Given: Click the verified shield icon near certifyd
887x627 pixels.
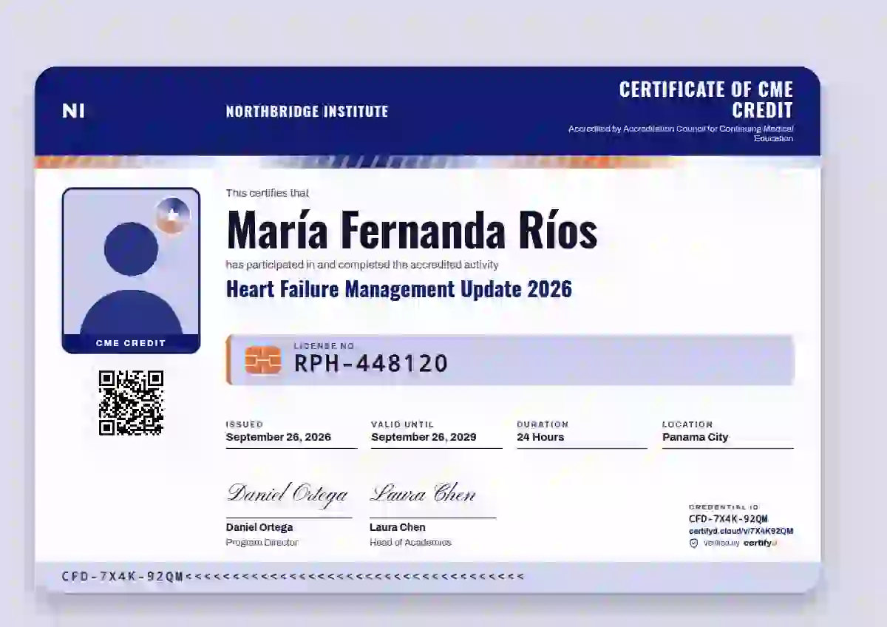Looking at the screenshot, I should pyautogui.click(x=693, y=543).
